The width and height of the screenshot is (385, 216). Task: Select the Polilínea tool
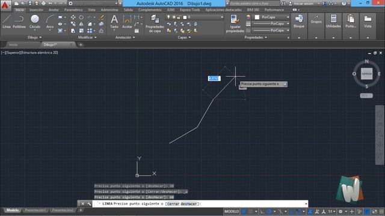19,22
